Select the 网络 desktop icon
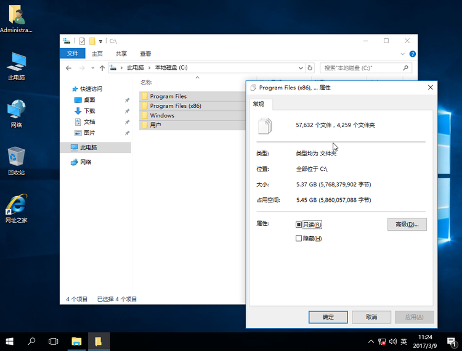This screenshot has width=462, height=351. pyautogui.click(x=16, y=114)
